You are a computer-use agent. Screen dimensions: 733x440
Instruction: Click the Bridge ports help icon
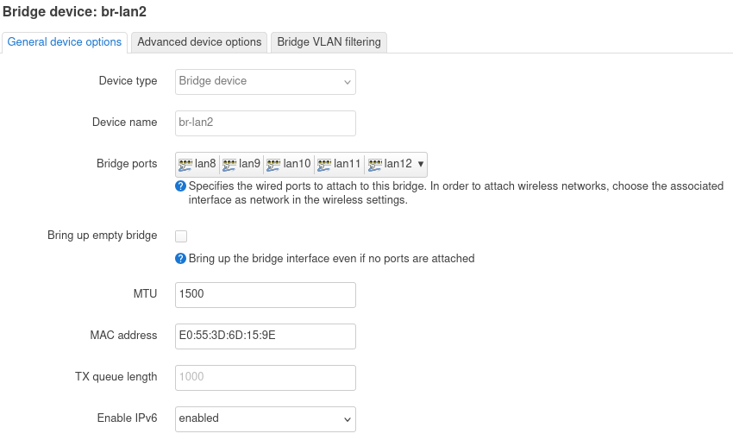coord(180,186)
